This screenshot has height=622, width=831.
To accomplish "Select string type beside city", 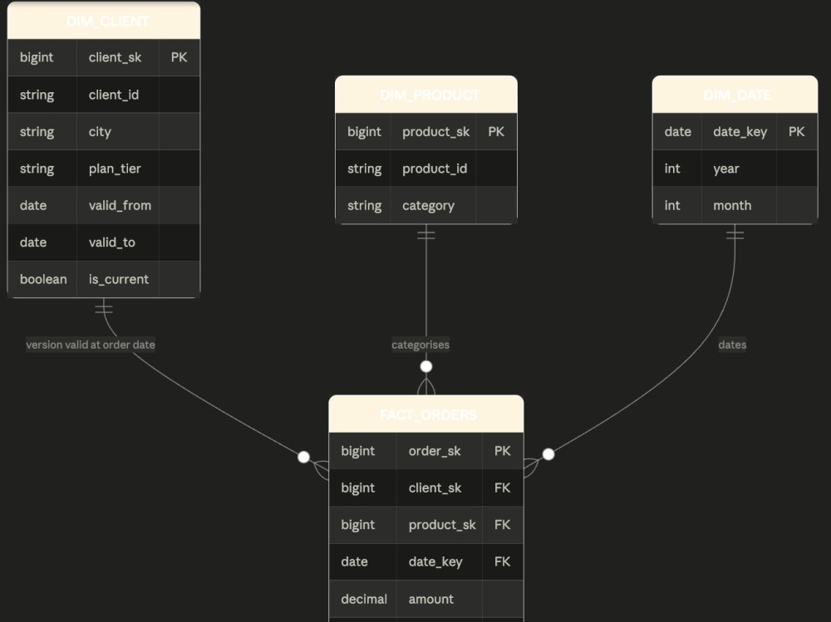I will tap(37, 131).
